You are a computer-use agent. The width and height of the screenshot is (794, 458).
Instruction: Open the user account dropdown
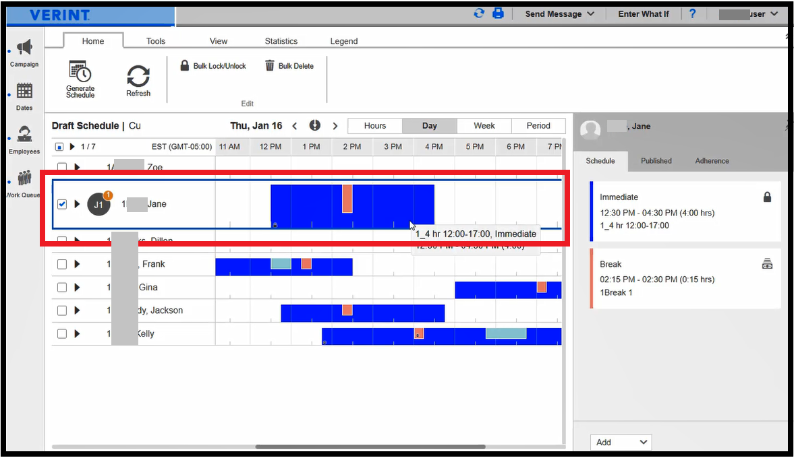point(748,14)
